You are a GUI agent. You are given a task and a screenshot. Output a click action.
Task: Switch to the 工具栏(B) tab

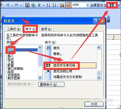click(14, 29)
